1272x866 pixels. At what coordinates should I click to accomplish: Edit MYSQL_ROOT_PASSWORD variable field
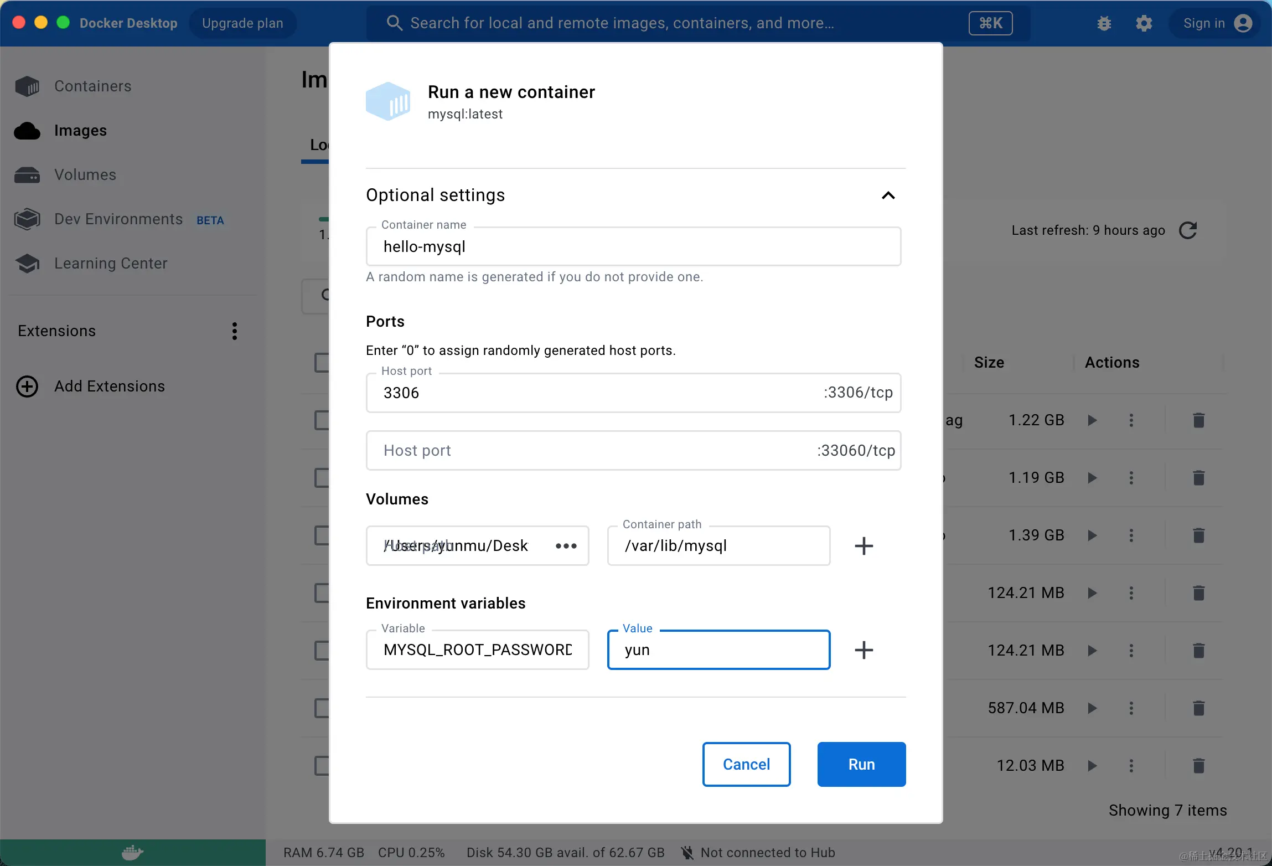tap(477, 650)
